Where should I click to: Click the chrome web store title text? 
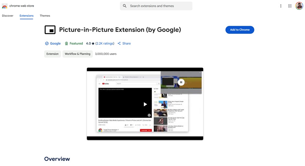pyautogui.click(x=22, y=6)
